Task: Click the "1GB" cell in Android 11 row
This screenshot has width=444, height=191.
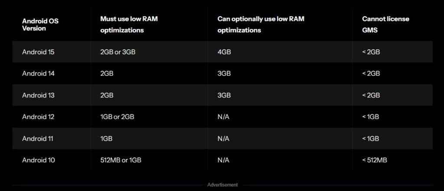Action: (107, 139)
